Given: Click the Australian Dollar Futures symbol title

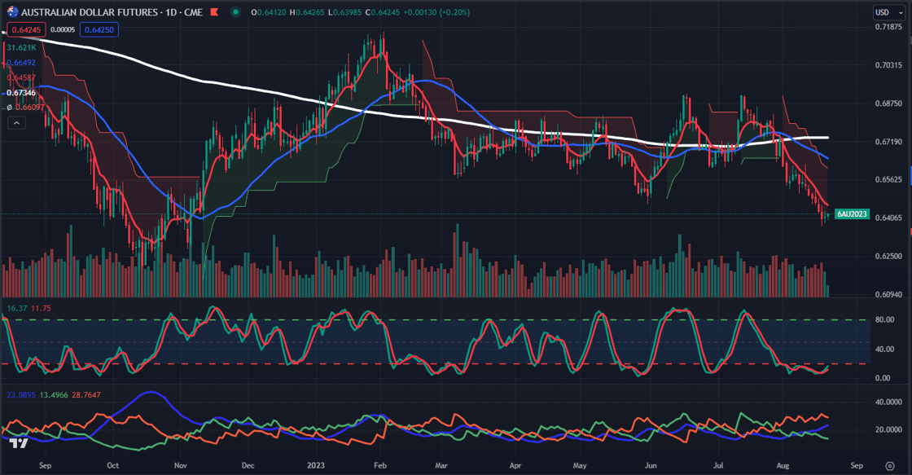Looking at the screenshot, I should [90, 11].
